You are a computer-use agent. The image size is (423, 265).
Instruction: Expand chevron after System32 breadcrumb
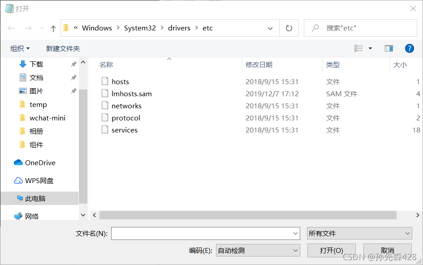(x=162, y=28)
